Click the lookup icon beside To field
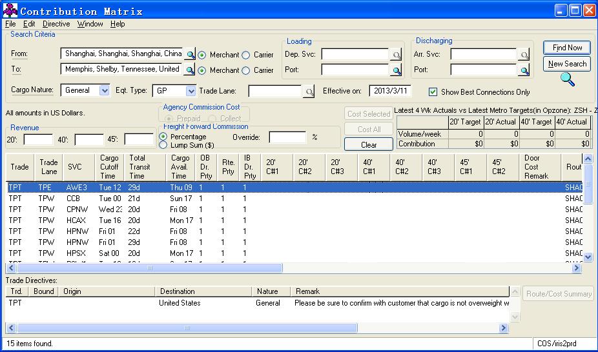This screenshot has height=352, width=598. click(190, 70)
